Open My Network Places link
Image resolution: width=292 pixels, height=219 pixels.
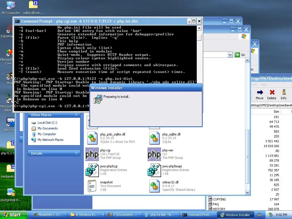[x=50, y=140]
